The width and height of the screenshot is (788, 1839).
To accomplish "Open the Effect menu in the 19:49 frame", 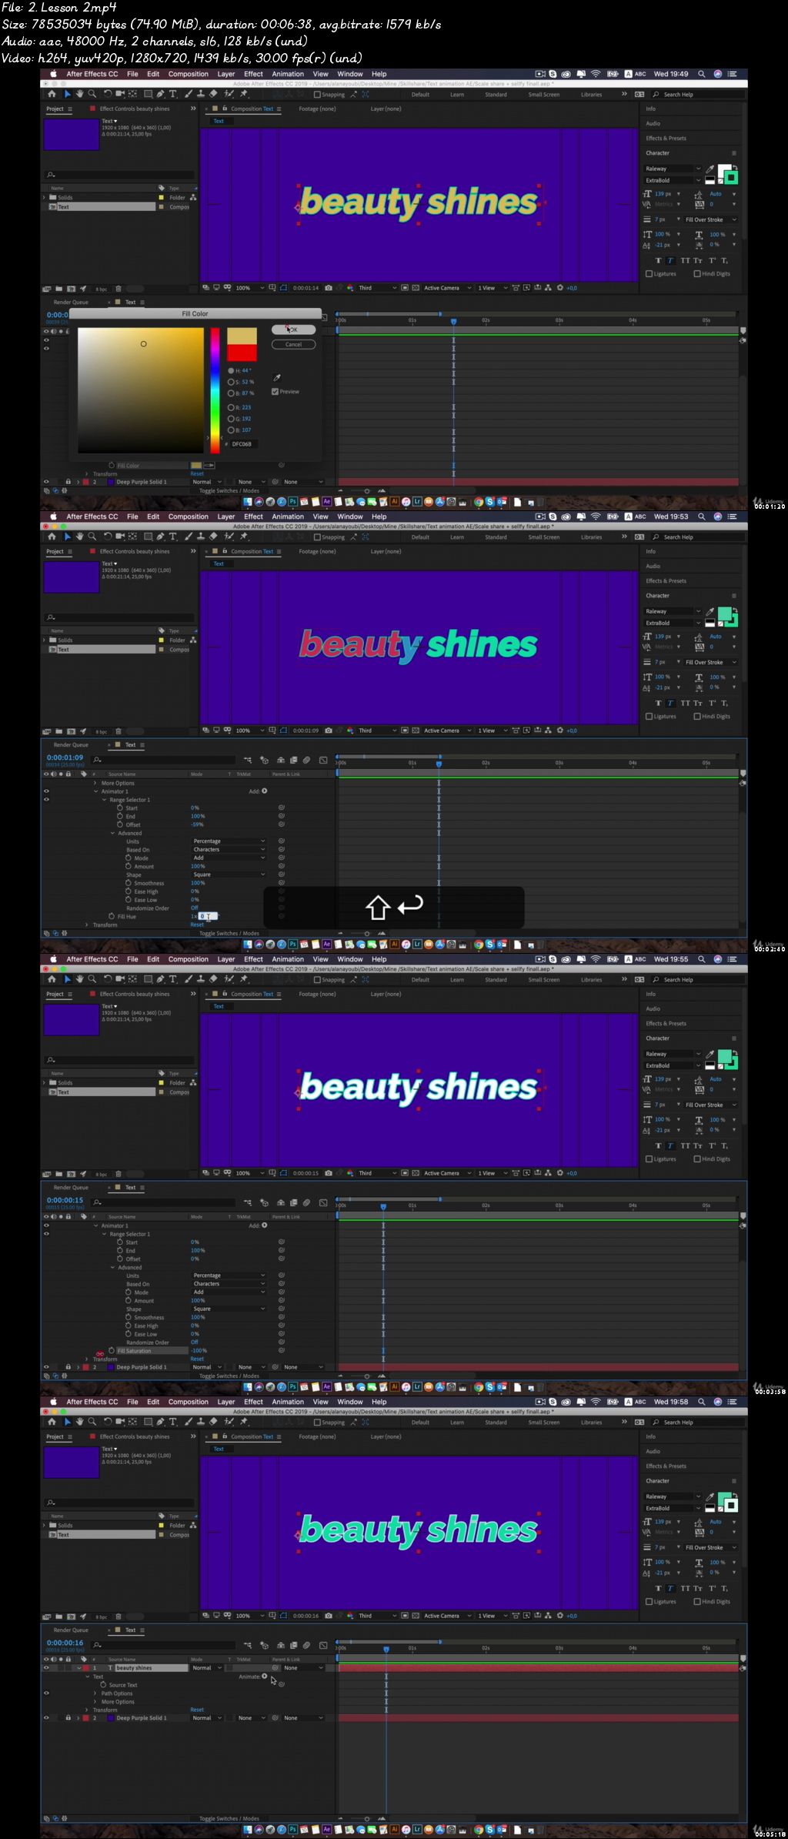I will coord(253,74).
